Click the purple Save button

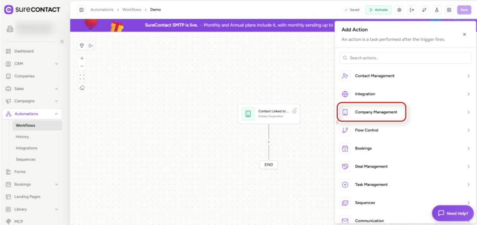click(464, 10)
